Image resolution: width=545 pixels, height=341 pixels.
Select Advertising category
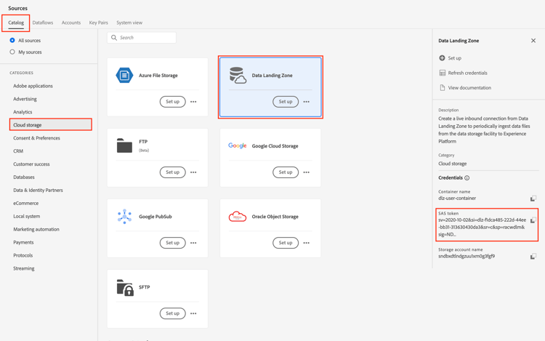click(x=25, y=99)
